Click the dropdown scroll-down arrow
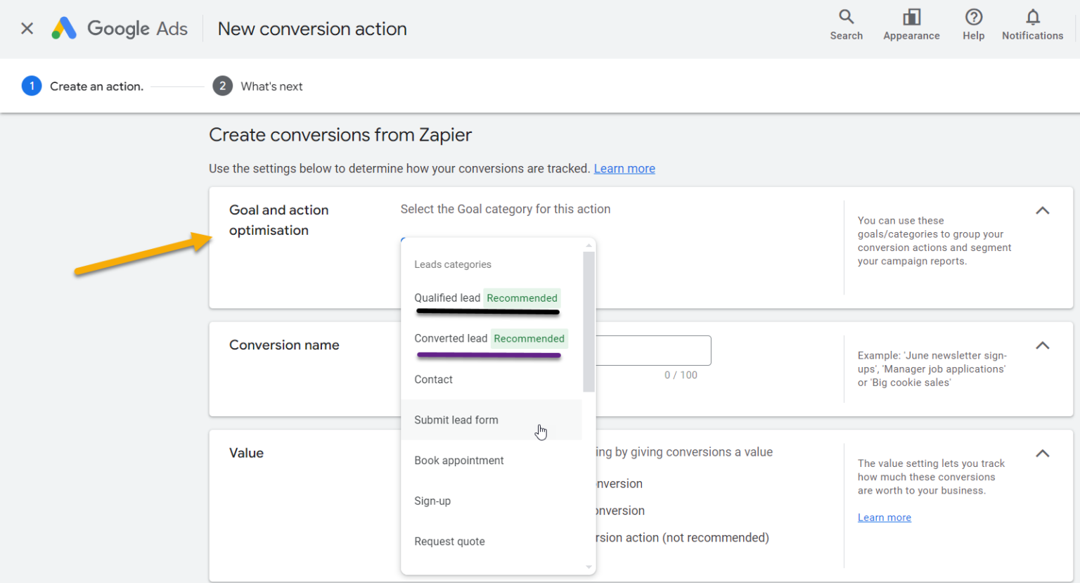 589,567
